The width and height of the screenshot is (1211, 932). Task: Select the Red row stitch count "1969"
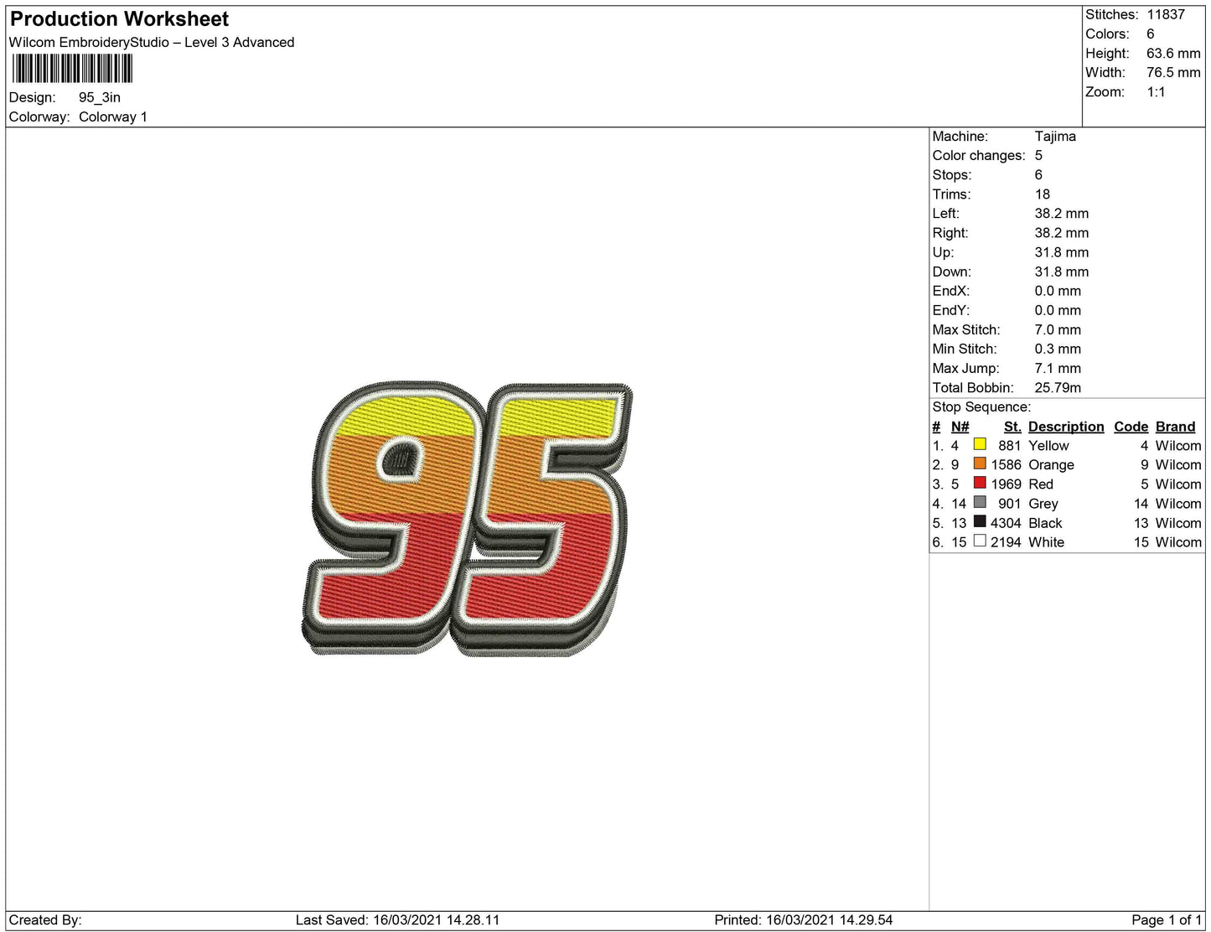pyautogui.click(x=1006, y=484)
